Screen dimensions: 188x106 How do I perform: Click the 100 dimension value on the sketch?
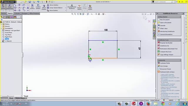click(x=106, y=30)
